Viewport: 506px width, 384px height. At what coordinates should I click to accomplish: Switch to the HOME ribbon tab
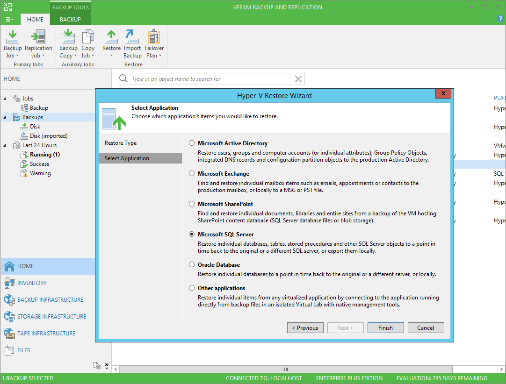35,19
